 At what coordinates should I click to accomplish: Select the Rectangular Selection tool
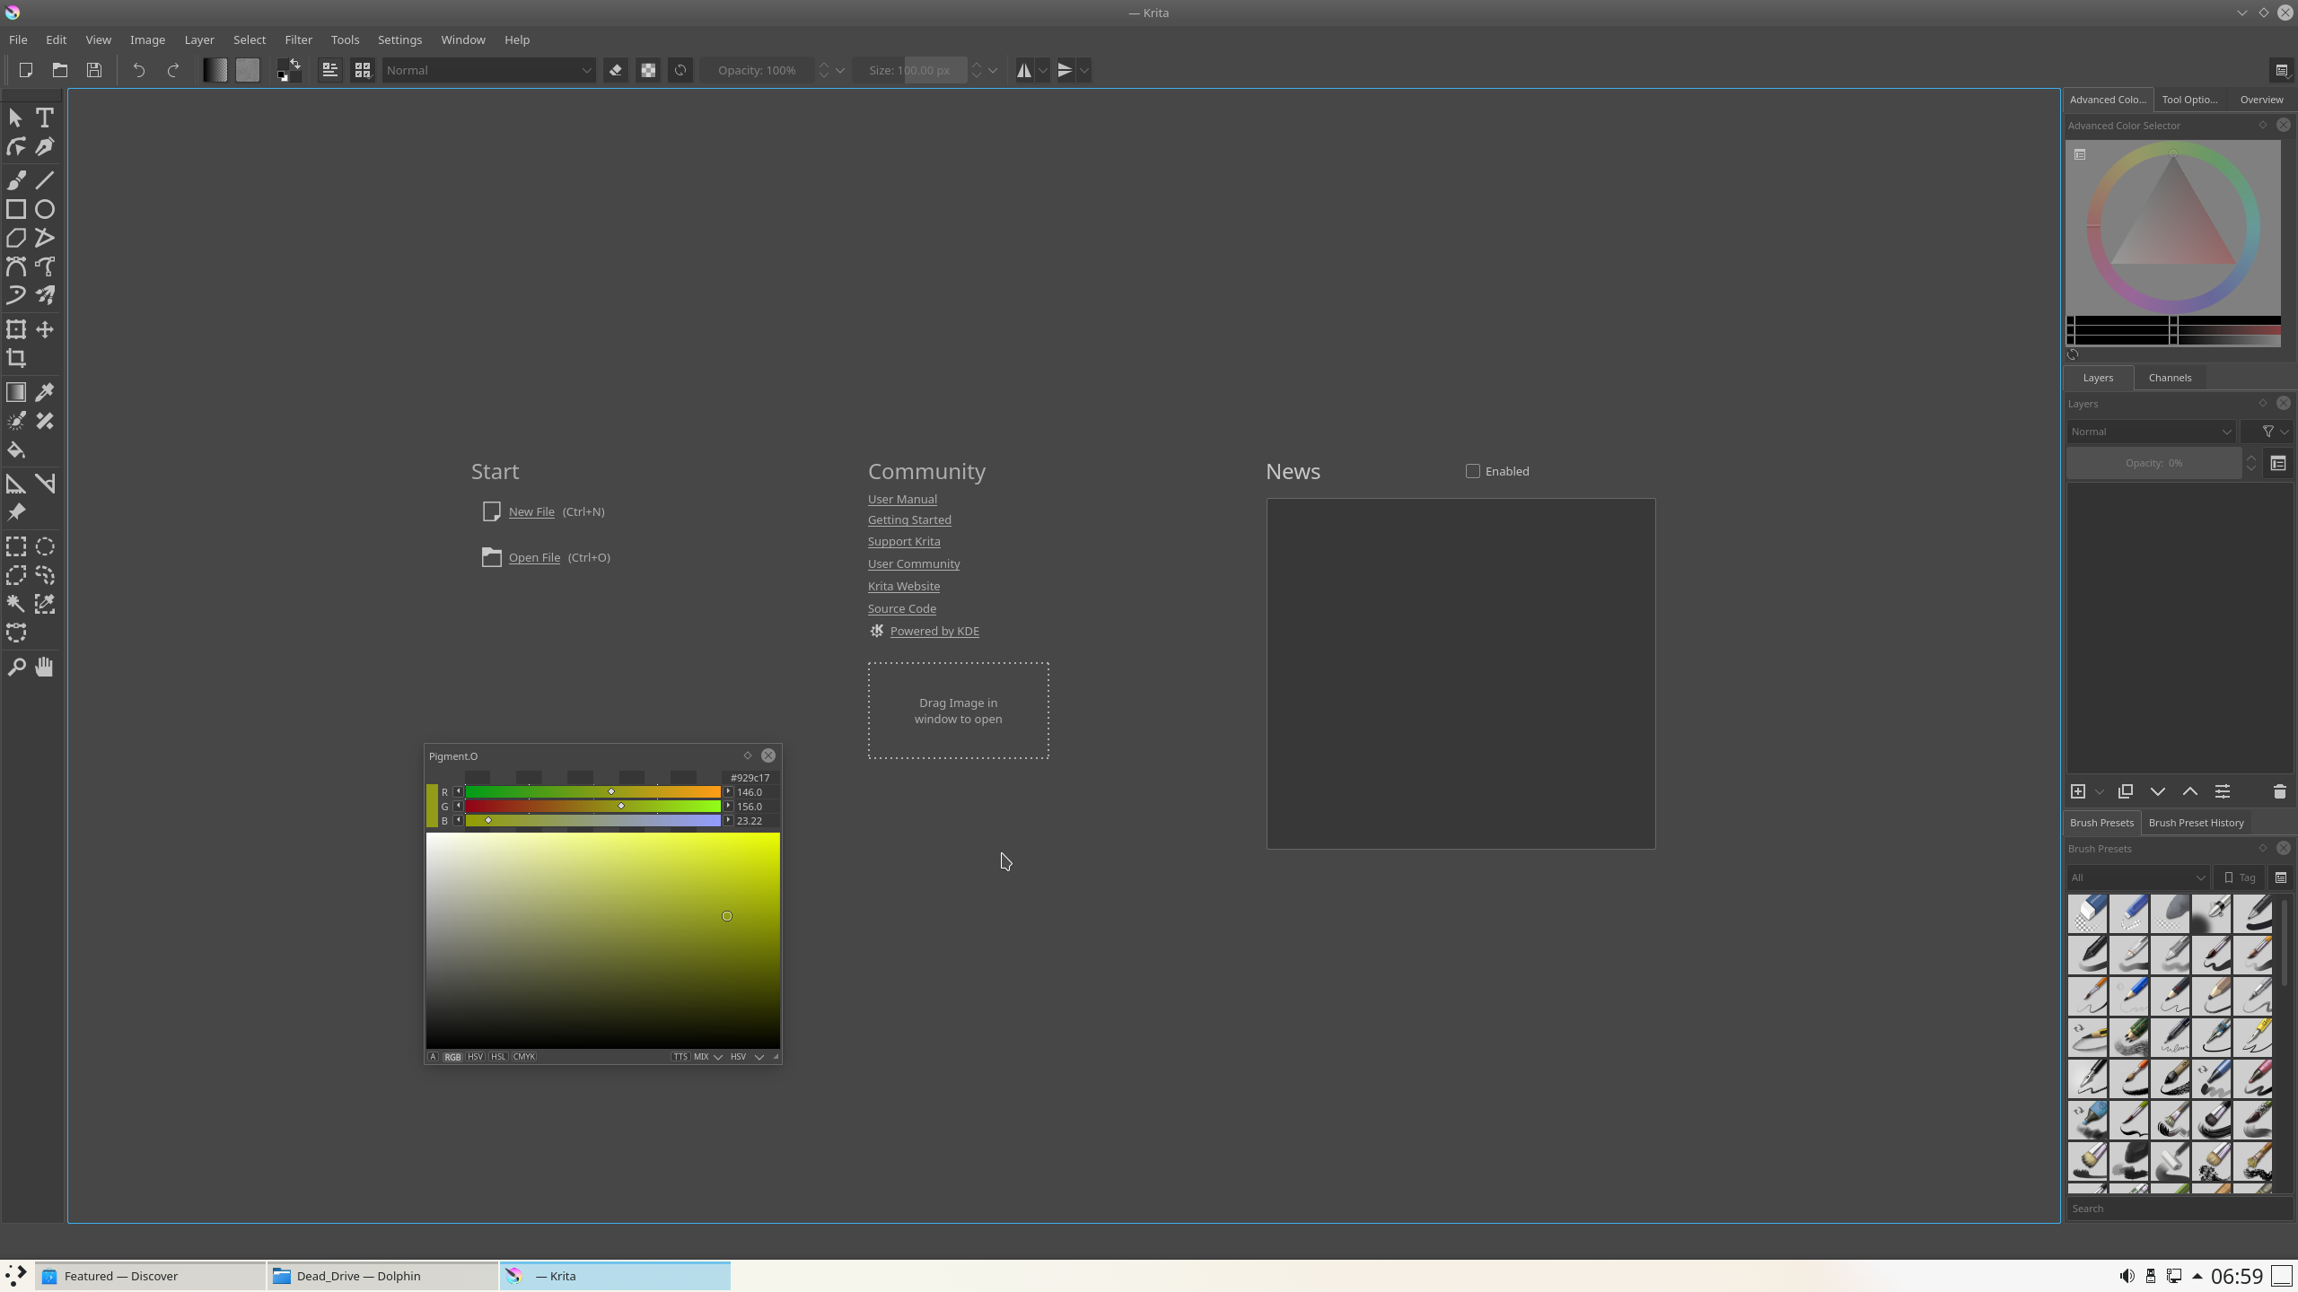click(16, 546)
